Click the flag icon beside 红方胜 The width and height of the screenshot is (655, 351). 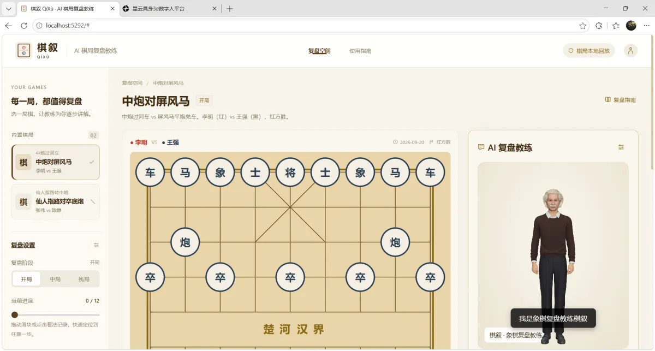(x=431, y=142)
